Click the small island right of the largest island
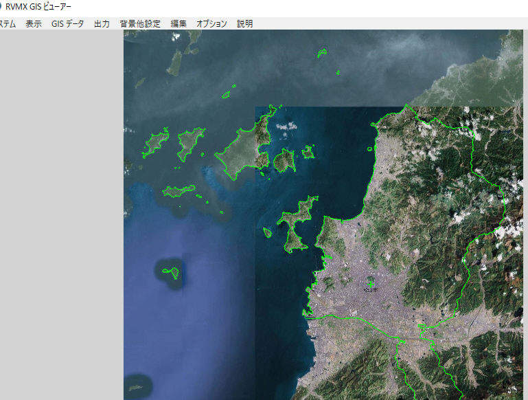 (283, 162)
